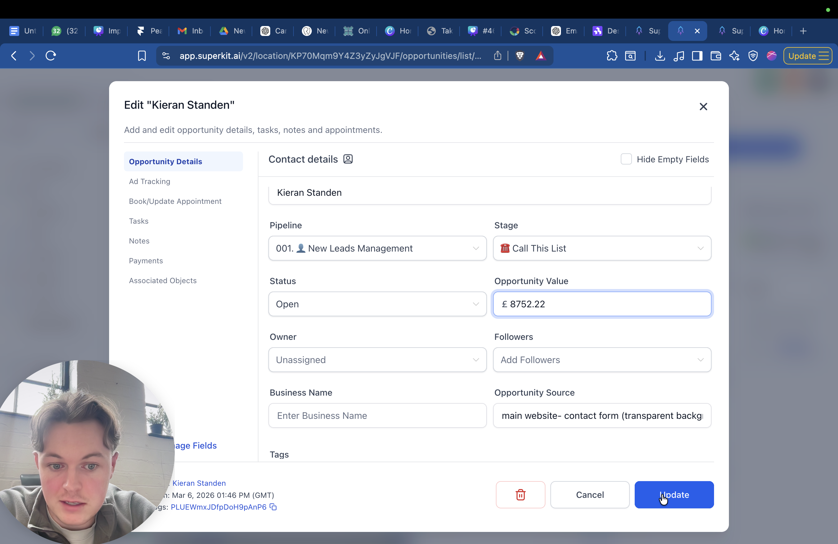
Task: Enable Hide Empty Fields checkbox
Action: (x=626, y=159)
